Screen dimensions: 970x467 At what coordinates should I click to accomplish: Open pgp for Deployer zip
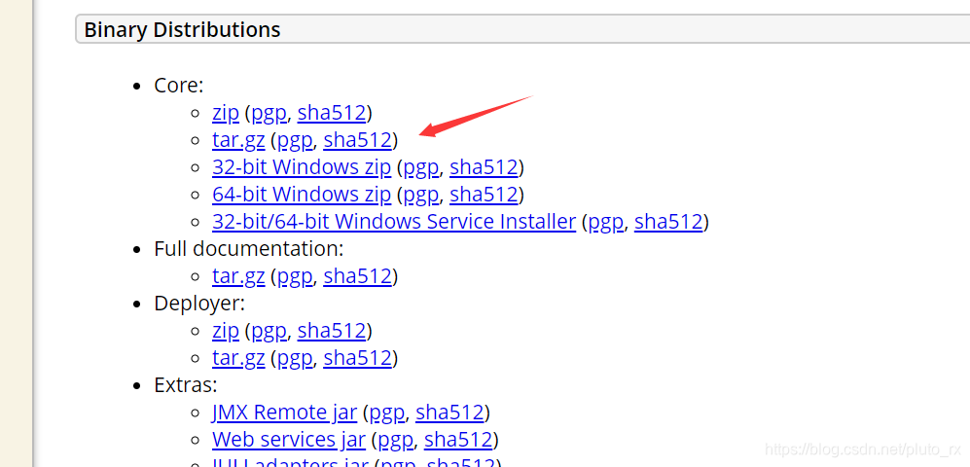pyautogui.click(x=269, y=331)
